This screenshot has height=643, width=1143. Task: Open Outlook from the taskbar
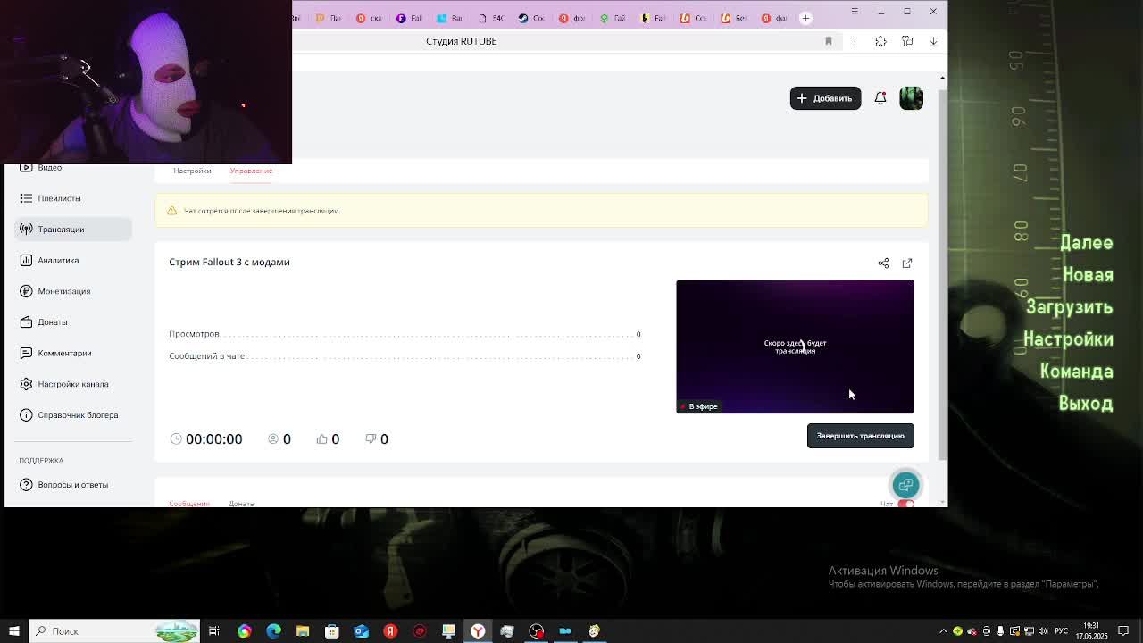pyautogui.click(x=361, y=631)
